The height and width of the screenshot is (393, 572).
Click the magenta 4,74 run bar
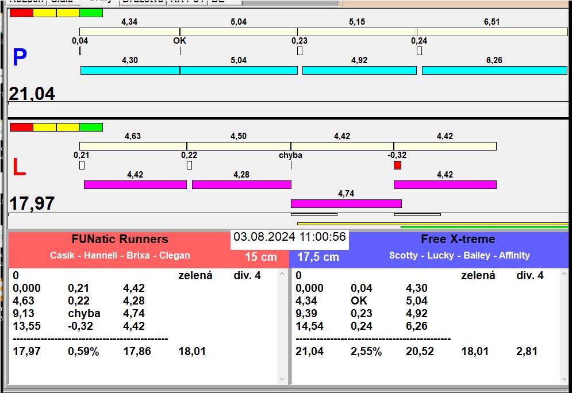click(x=346, y=203)
